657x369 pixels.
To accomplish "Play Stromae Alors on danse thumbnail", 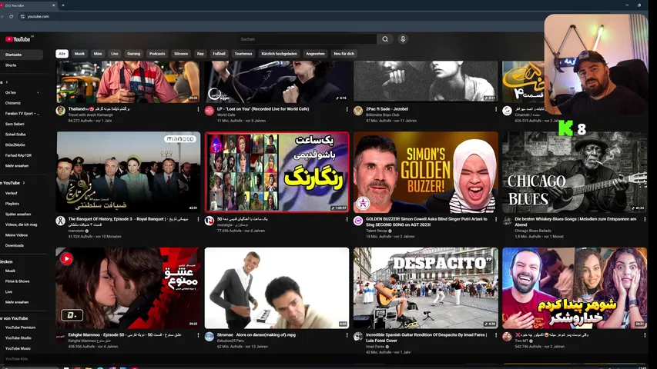I will tap(277, 288).
